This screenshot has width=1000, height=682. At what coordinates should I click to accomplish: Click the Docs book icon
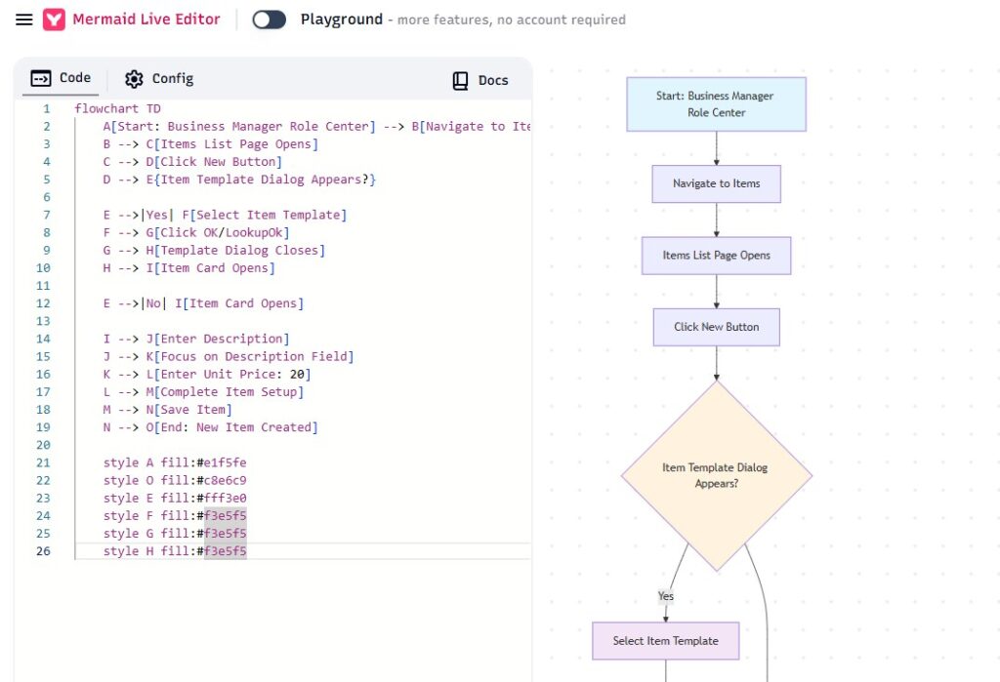[461, 80]
